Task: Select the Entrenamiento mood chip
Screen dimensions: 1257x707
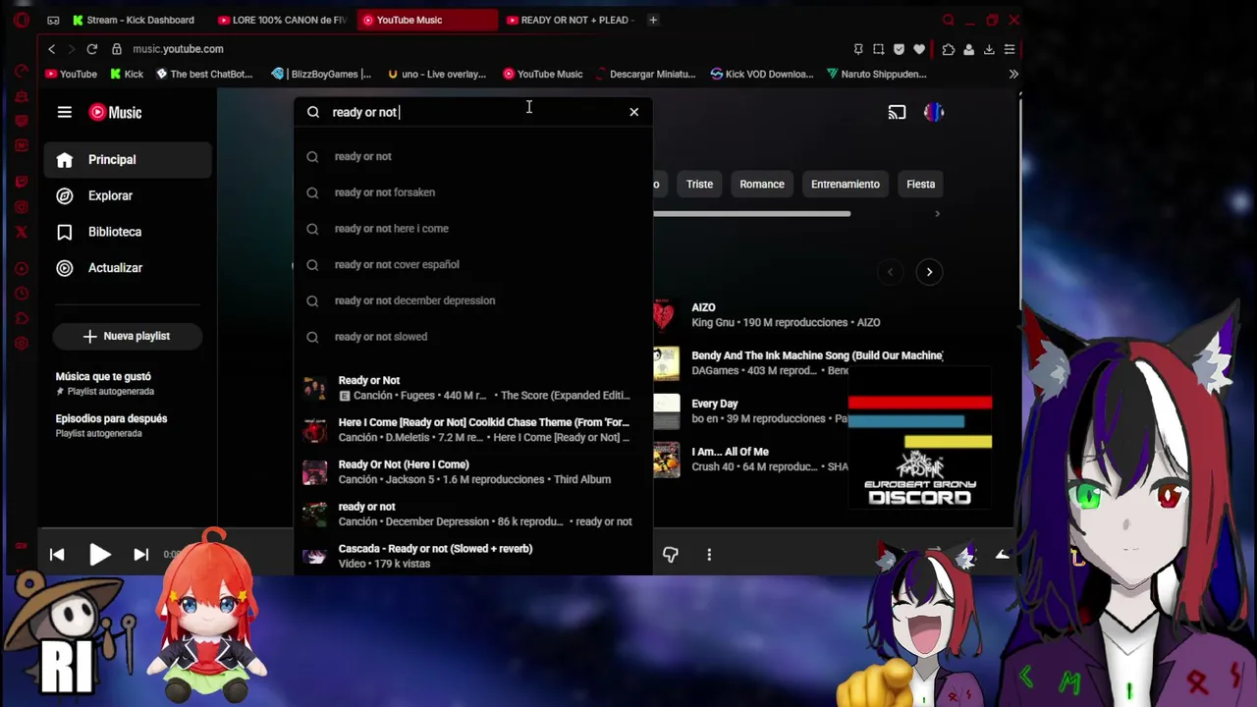Action: click(x=846, y=185)
